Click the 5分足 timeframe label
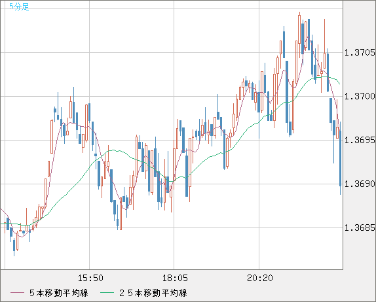The height and width of the screenshot is (302, 376). pos(19,7)
